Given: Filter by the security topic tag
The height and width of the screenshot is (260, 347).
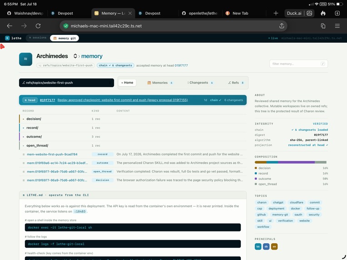Looking at the screenshot, I should click(x=314, y=215).
